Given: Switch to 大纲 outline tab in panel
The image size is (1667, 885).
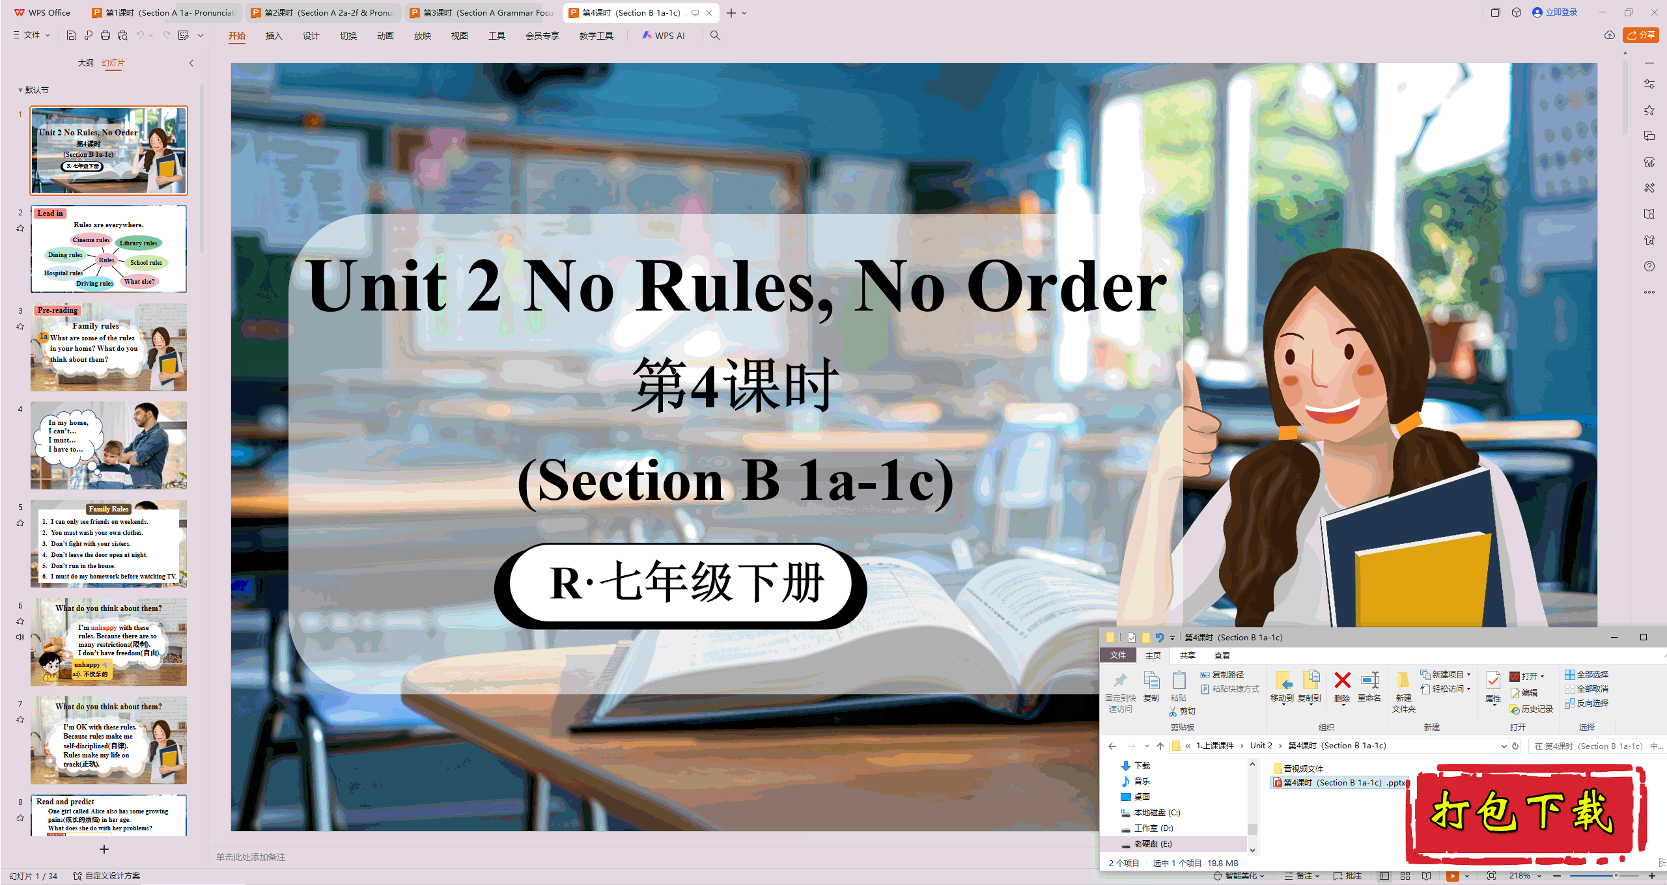Looking at the screenshot, I should [x=85, y=63].
